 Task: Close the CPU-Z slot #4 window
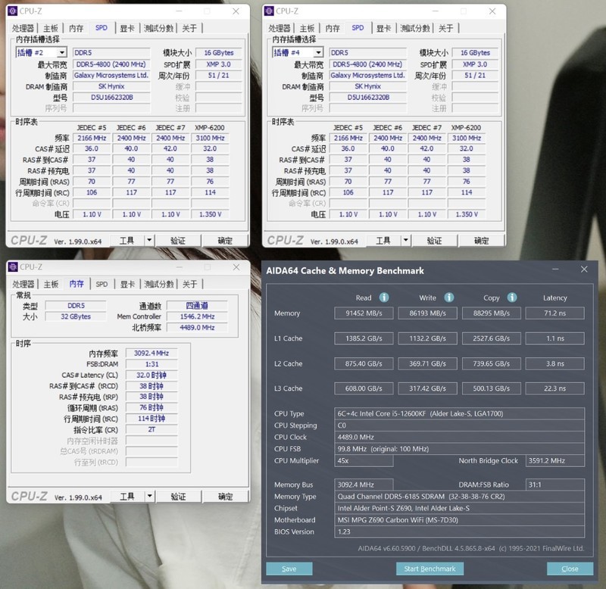click(492, 11)
